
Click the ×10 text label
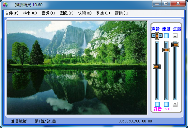pos(168,109)
